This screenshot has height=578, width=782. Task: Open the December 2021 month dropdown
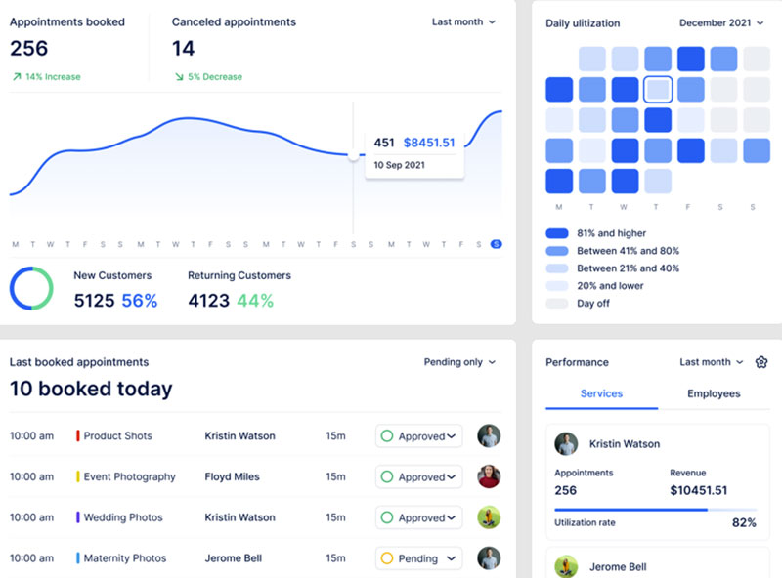[721, 22]
